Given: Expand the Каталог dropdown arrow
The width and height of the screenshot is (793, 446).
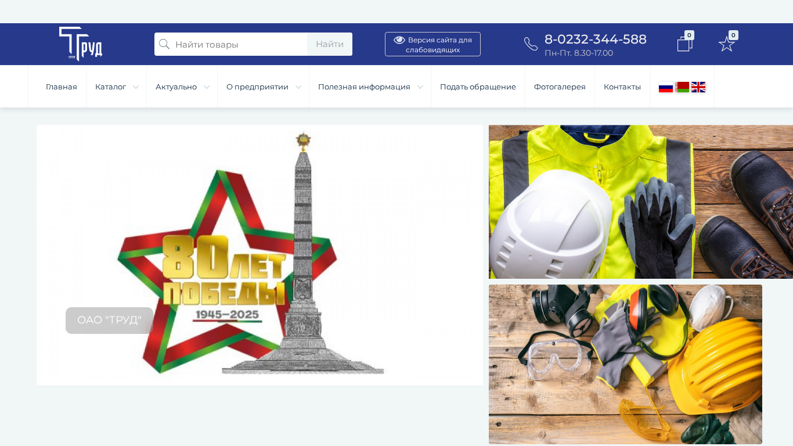Looking at the screenshot, I should click(x=136, y=87).
